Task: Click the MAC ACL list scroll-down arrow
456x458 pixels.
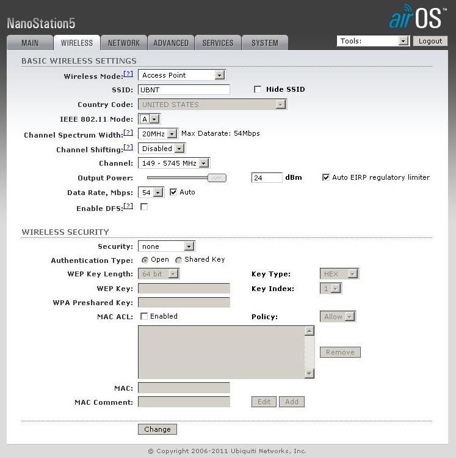Action: click(x=309, y=373)
